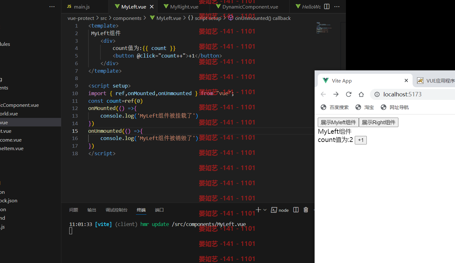Click script setup breadcrumb item

pos(205,18)
